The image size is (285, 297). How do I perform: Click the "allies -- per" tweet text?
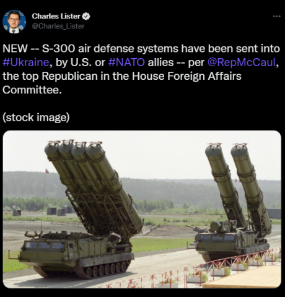(176, 62)
